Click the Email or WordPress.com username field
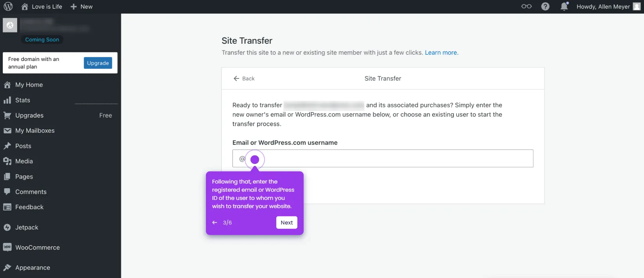Image resolution: width=644 pixels, height=278 pixels. click(x=383, y=159)
